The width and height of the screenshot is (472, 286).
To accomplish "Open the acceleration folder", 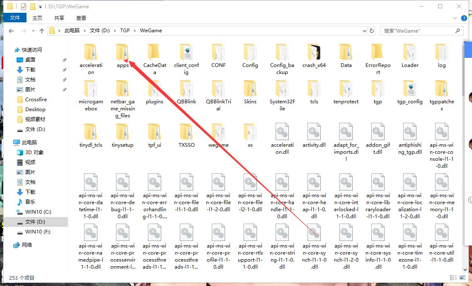I will coord(91,60).
